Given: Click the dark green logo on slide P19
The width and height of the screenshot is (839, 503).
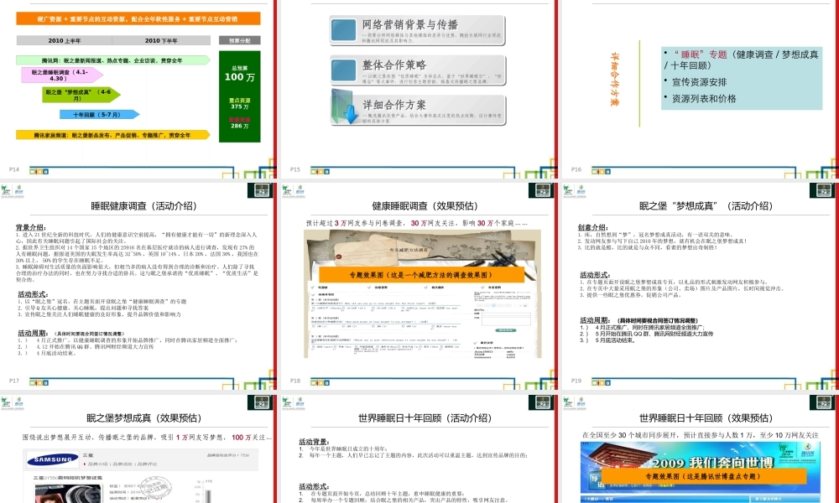Looking at the screenshot, I should pos(822,190).
